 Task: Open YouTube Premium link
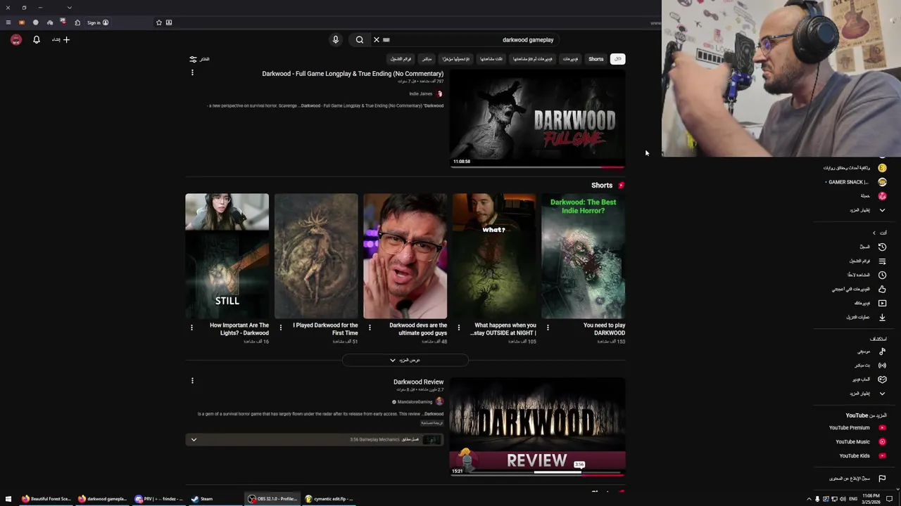tap(857, 428)
